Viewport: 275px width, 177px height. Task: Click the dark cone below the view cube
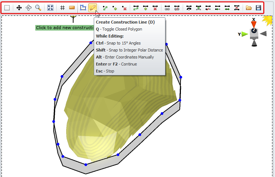(254, 43)
